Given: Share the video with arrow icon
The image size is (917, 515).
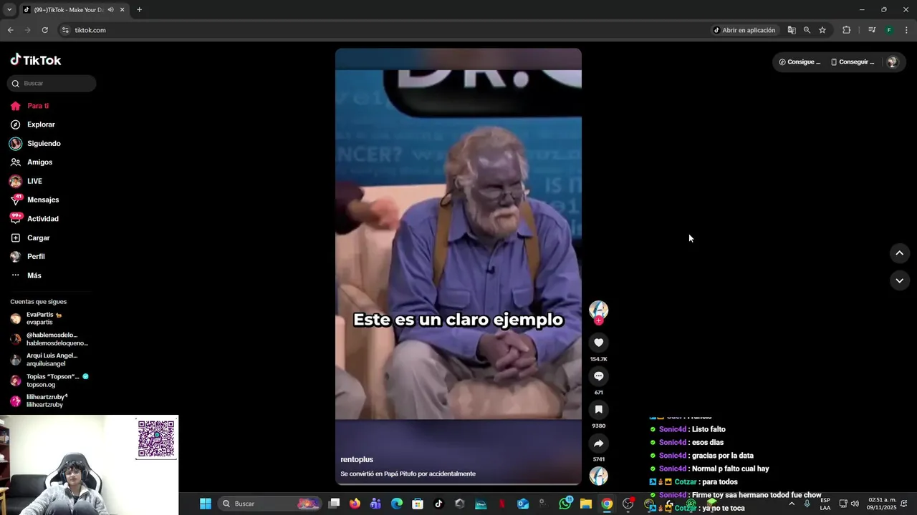Looking at the screenshot, I should click(x=598, y=443).
